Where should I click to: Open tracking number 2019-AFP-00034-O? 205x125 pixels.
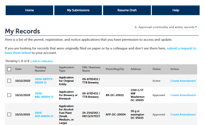(x=44, y=115)
